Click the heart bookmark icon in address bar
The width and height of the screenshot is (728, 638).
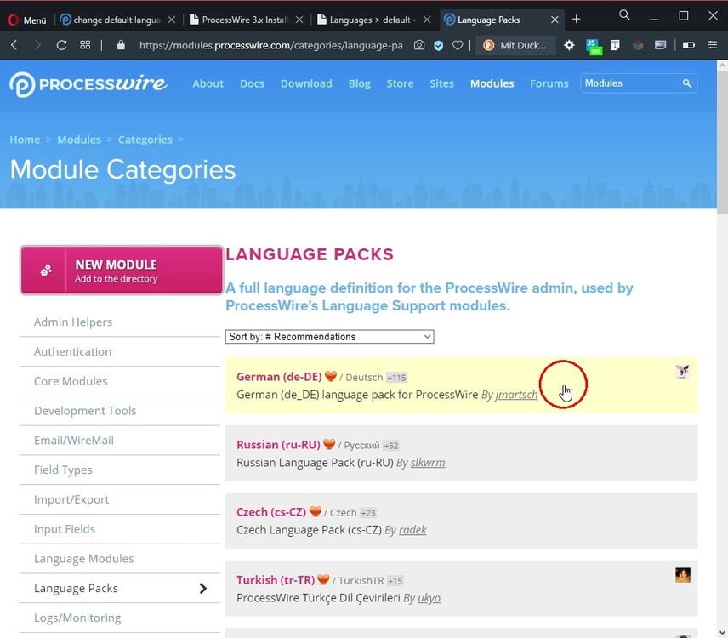point(458,45)
